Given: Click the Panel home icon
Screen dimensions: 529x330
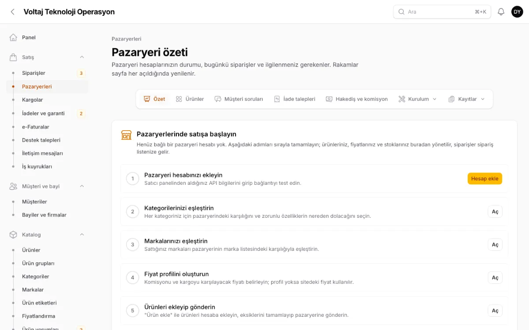Looking at the screenshot, I should click(x=13, y=37).
